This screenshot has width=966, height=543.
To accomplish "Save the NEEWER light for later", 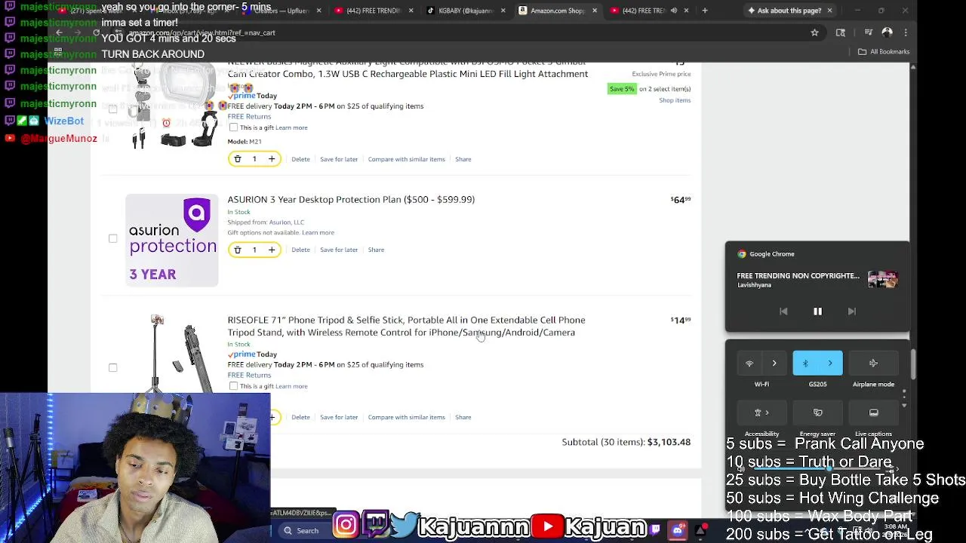I will coord(339,159).
